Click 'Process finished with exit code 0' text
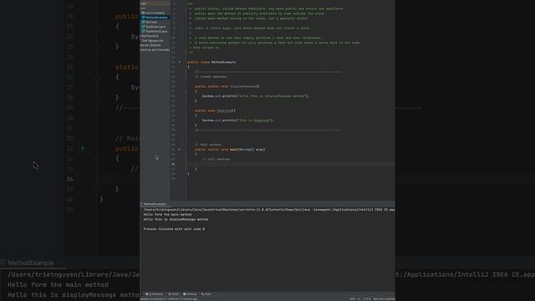 click(174, 229)
